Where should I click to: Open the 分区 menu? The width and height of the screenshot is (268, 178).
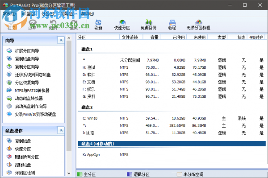coord(48,14)
